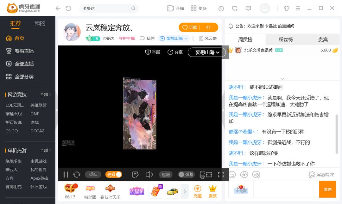Click the chat message input field
Viewport: 342px width, 204px height.
click(x=286, y=189)
